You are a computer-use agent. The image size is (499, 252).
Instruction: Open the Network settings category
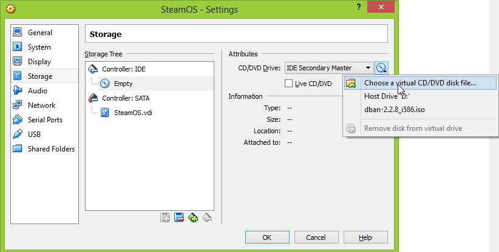click(44, 105)
